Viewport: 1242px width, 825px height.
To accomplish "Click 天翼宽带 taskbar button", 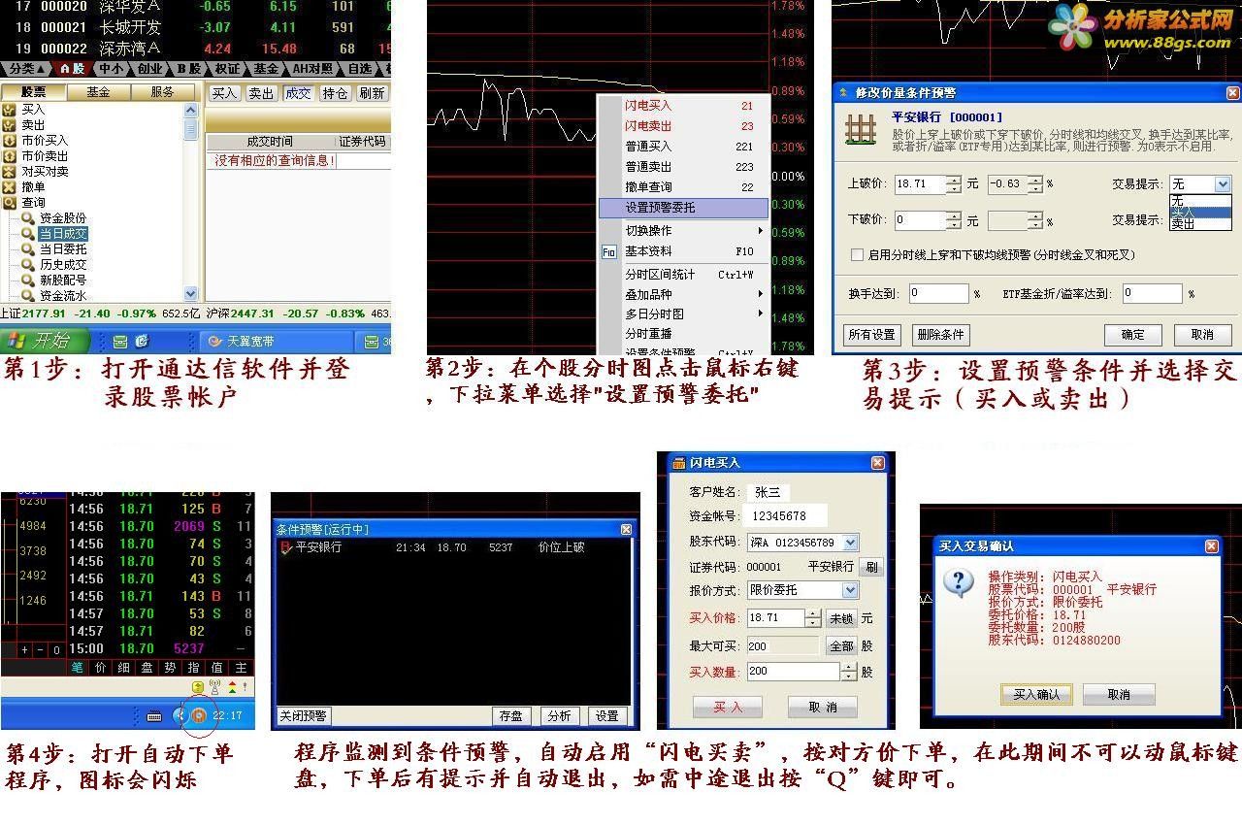I will pyautogui.click(x=277, y=342).
